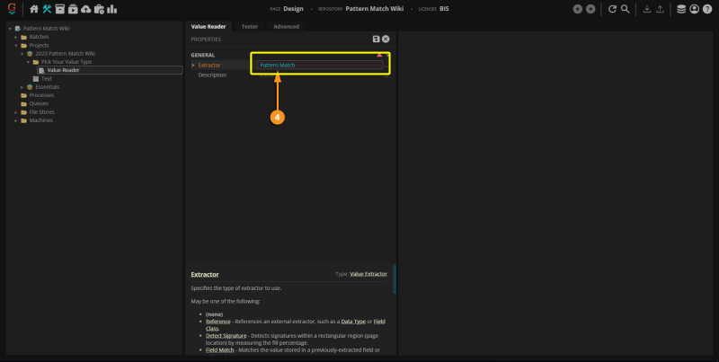Viewport: 719px width, 362px height.
Task: Click the refresh icon
Action: [612, 9]
